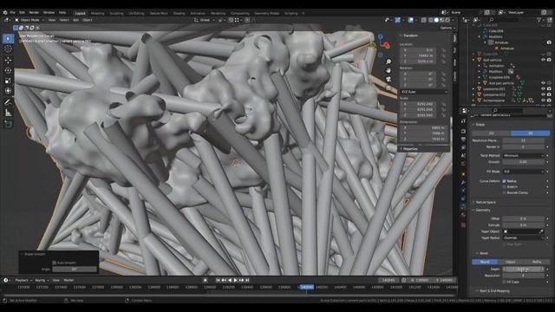Screen dimensions: 555x312
Task: Toggle the Stretch checkbox under Curve Deform
Action: click(505, 187)
